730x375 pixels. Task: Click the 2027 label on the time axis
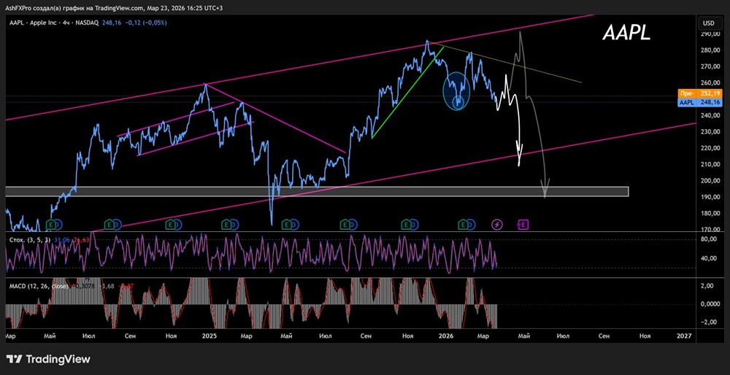684,336
